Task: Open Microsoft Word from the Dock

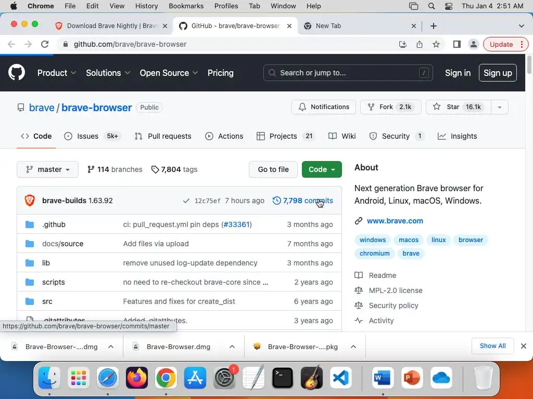Action: 383,378
